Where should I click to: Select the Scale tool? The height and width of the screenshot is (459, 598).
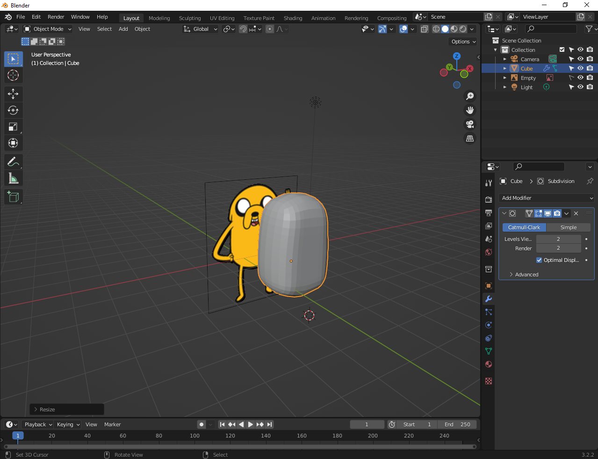click(13, 127)
